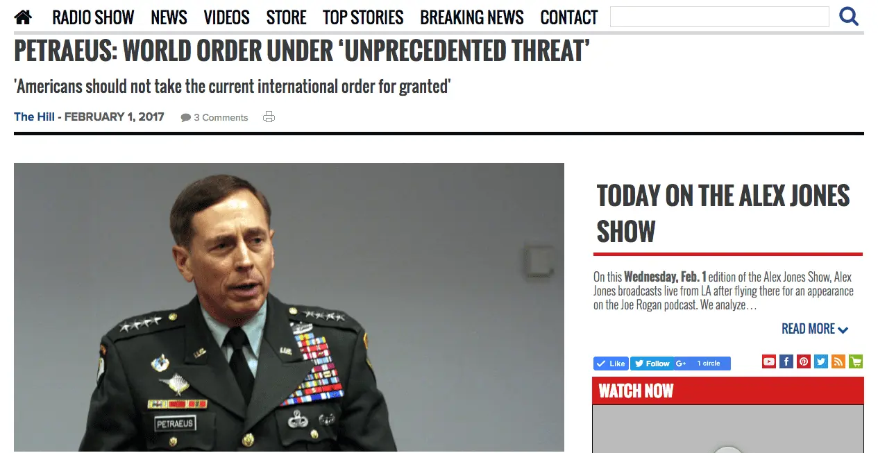
Task: Open the YouTube channel icon
Action: [x=769, y=361]
